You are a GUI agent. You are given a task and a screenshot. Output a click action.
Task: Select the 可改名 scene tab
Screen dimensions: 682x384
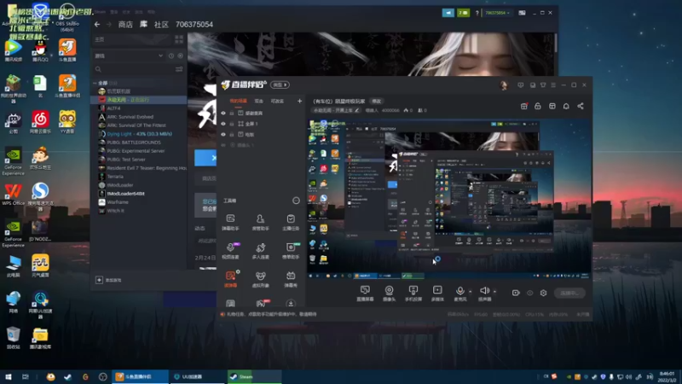pos(277,101)
